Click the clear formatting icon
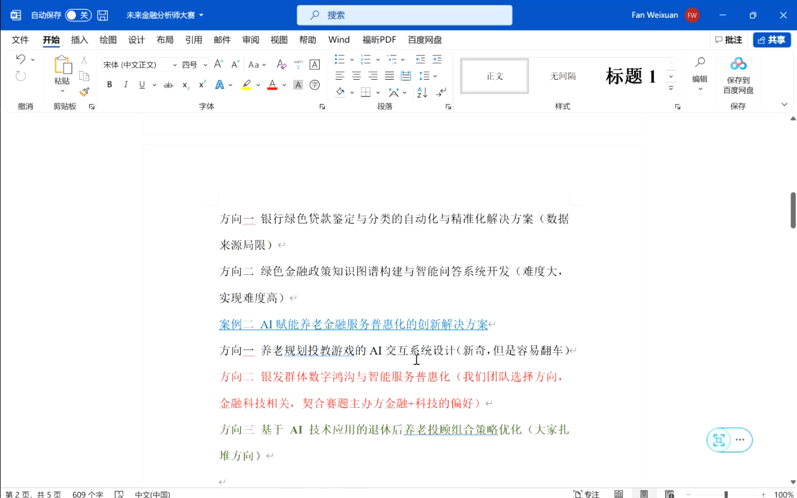The width and height of the screenshot is (797, 498). 281,65
